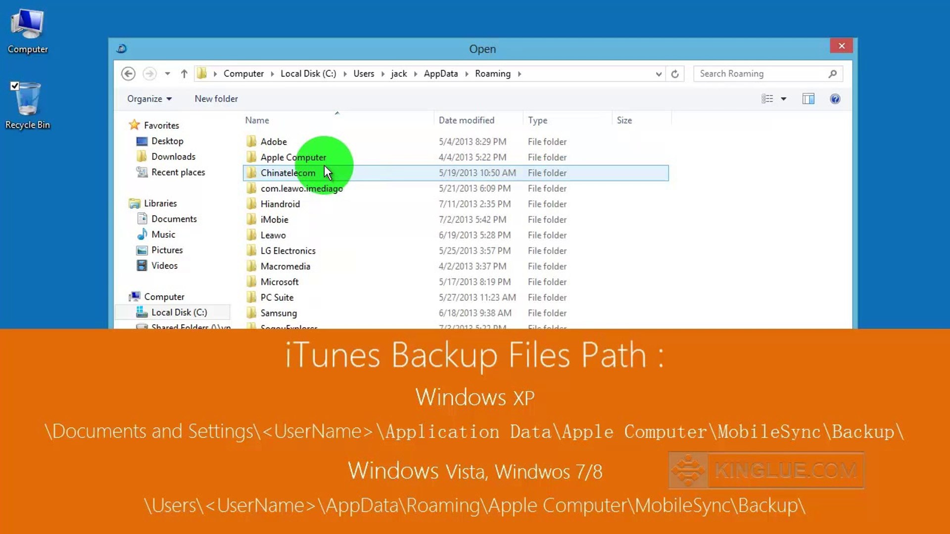Screen dimensions: 950x534
Task: Click the Apple Computer folder icon
Action: point(251,157)
